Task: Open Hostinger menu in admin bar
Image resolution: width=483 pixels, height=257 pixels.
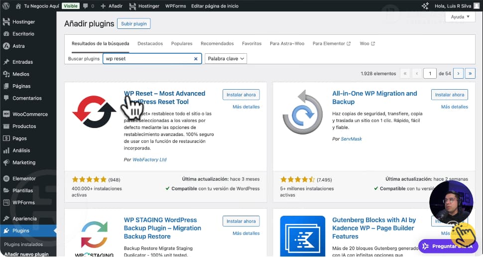Action: [144, 6]
